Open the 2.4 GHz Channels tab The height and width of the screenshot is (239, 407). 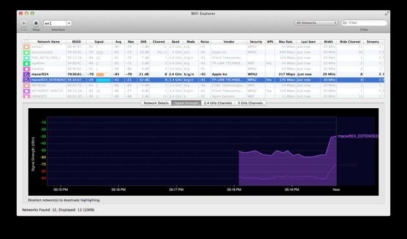tap(218, 103)
